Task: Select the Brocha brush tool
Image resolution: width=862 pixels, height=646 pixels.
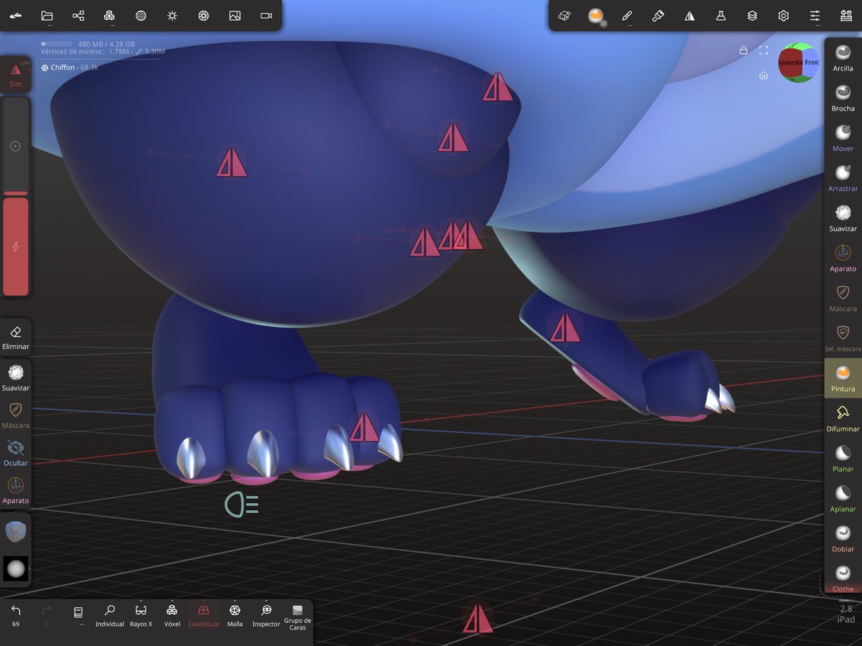Action: point(843,97)
